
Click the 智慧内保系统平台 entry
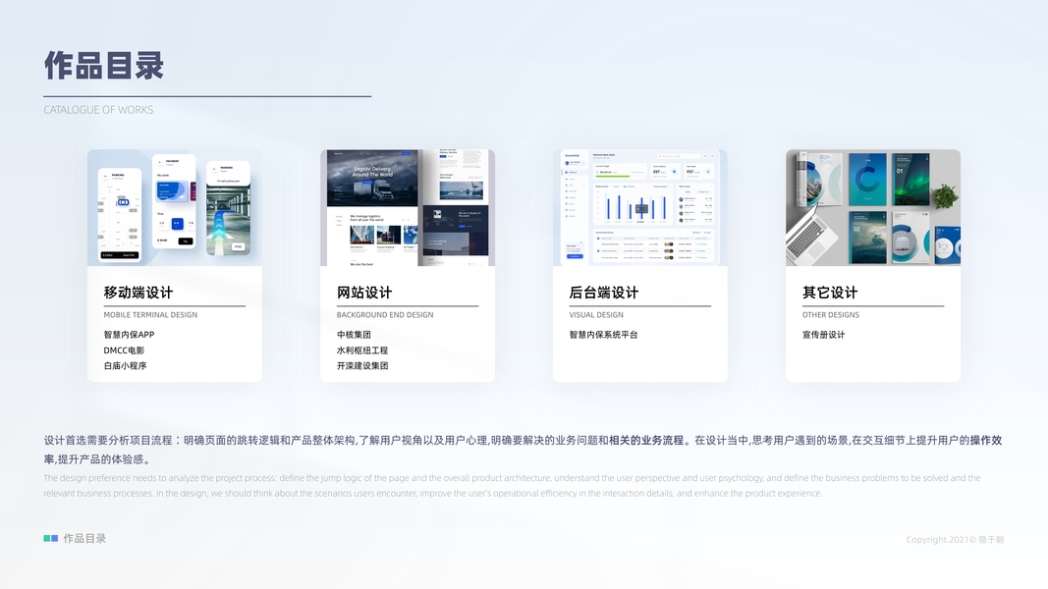[x=603, y=335]
